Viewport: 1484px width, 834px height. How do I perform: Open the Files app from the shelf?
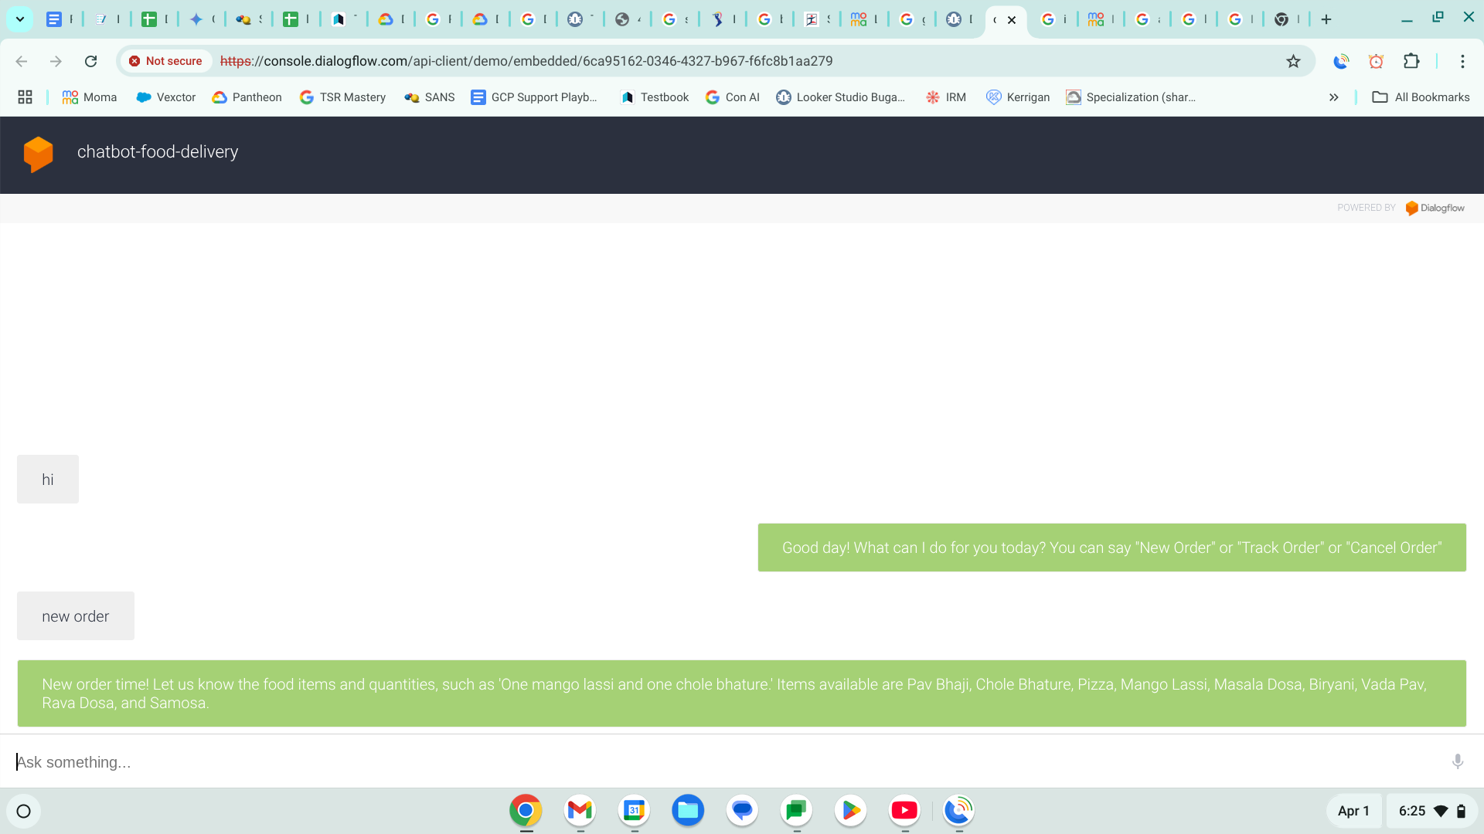point(688,810)
